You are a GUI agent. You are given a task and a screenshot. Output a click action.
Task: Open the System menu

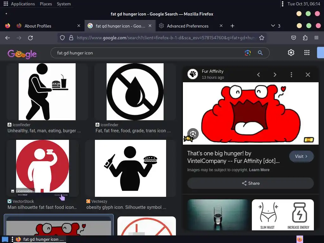[x=64, y=4]
